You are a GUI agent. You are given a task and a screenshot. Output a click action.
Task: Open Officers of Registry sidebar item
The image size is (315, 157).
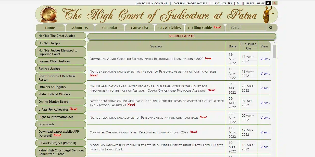pyautogui.click(x=61, y=87)
